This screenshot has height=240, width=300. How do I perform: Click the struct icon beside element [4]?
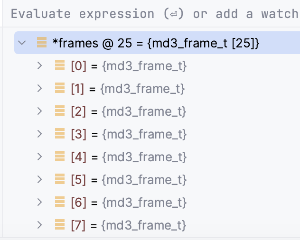tap(60, 156)
